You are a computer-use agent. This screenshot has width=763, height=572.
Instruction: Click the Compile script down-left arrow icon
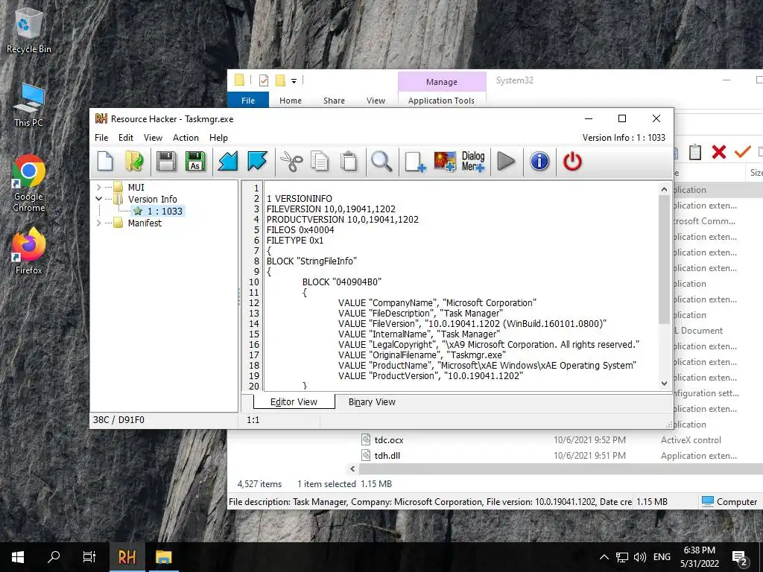pos(228,162)
